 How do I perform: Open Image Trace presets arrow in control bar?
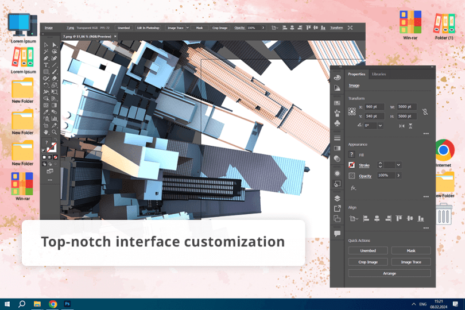(x=187, y=28)
